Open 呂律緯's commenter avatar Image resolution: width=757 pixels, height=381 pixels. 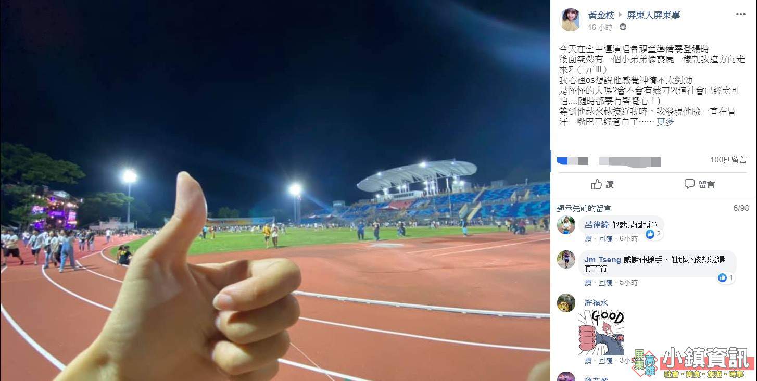click(566, 225)
